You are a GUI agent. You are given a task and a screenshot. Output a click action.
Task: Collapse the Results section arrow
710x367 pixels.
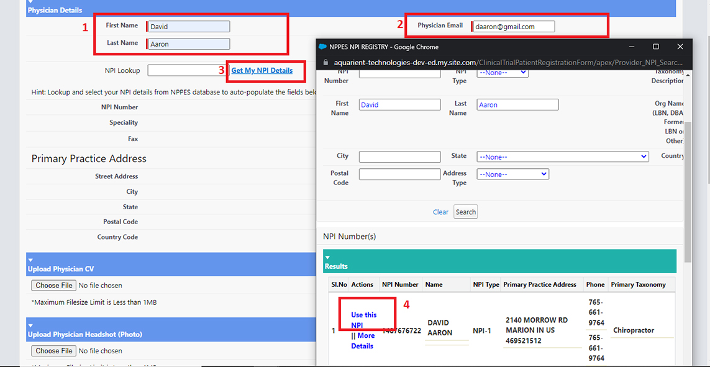coord(327,257)
